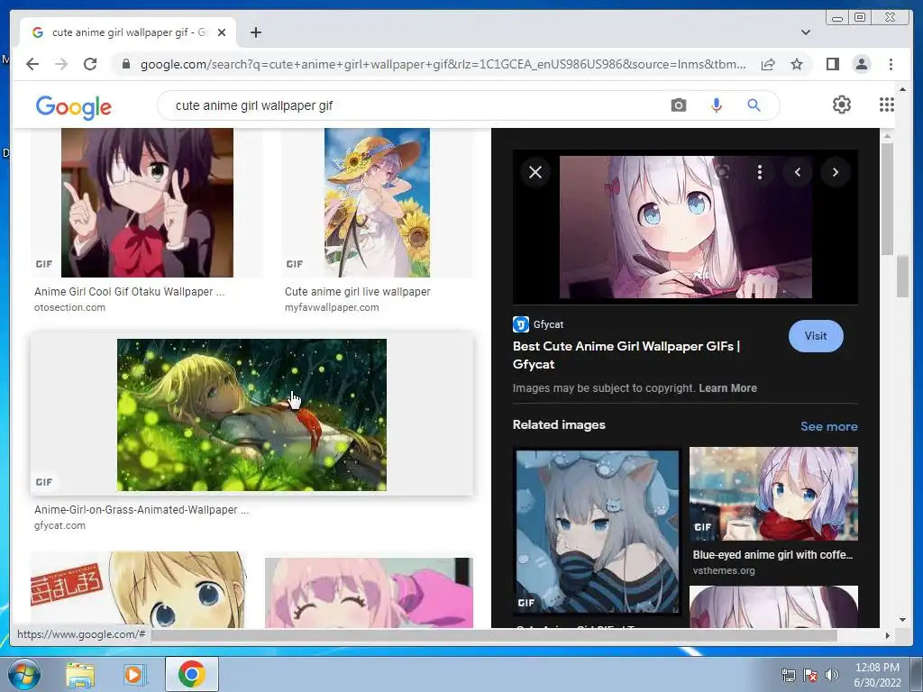923x692 pixels.
Task: Open File Explorer from taskbar
Action: click(x=79, y=675)
